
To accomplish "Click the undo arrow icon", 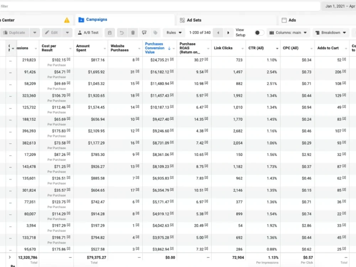I will coord(122,33).
